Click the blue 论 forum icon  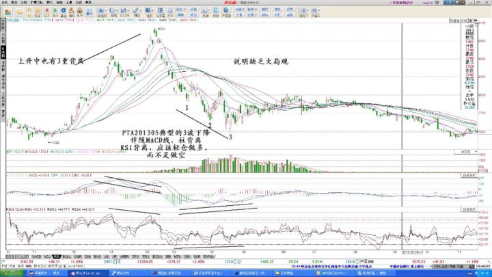[x=160, y=11]
